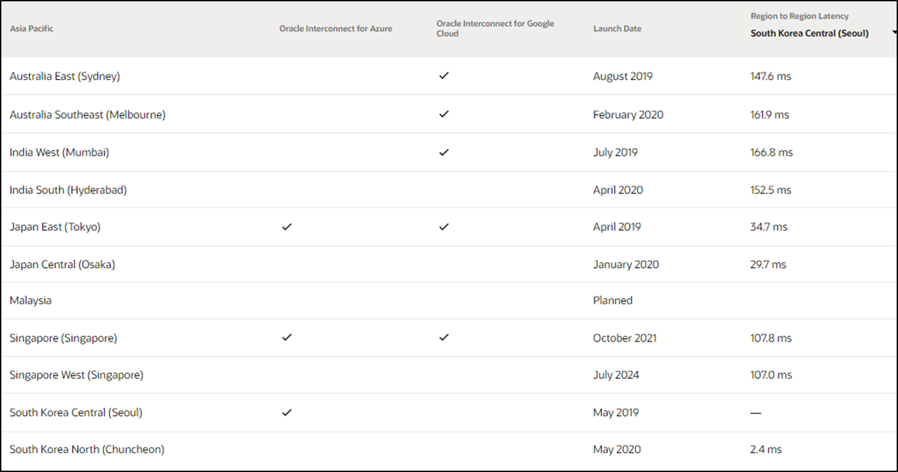Screen dimensions: 898x472
Task: Click the Azure checkmark for Singapore (Singapore)
Action: (287, 338)
